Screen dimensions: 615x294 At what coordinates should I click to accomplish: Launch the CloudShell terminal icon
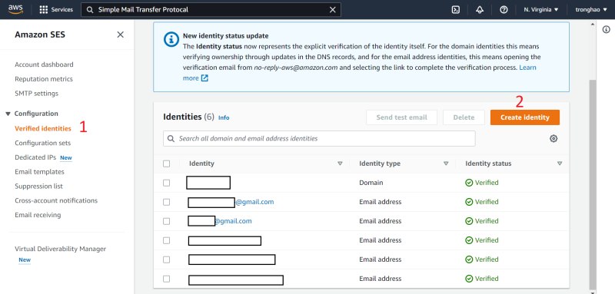click(455, 10)
